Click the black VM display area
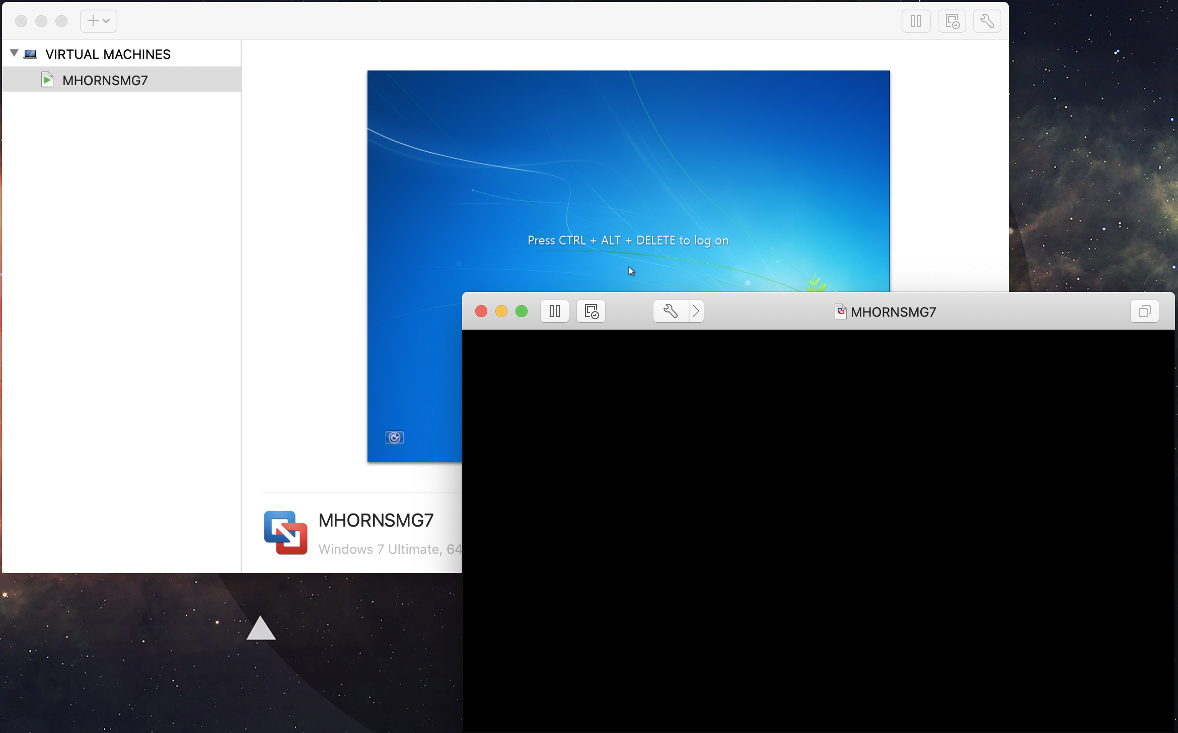Viewport: 1178px width, 733px height. click(818, 529)
